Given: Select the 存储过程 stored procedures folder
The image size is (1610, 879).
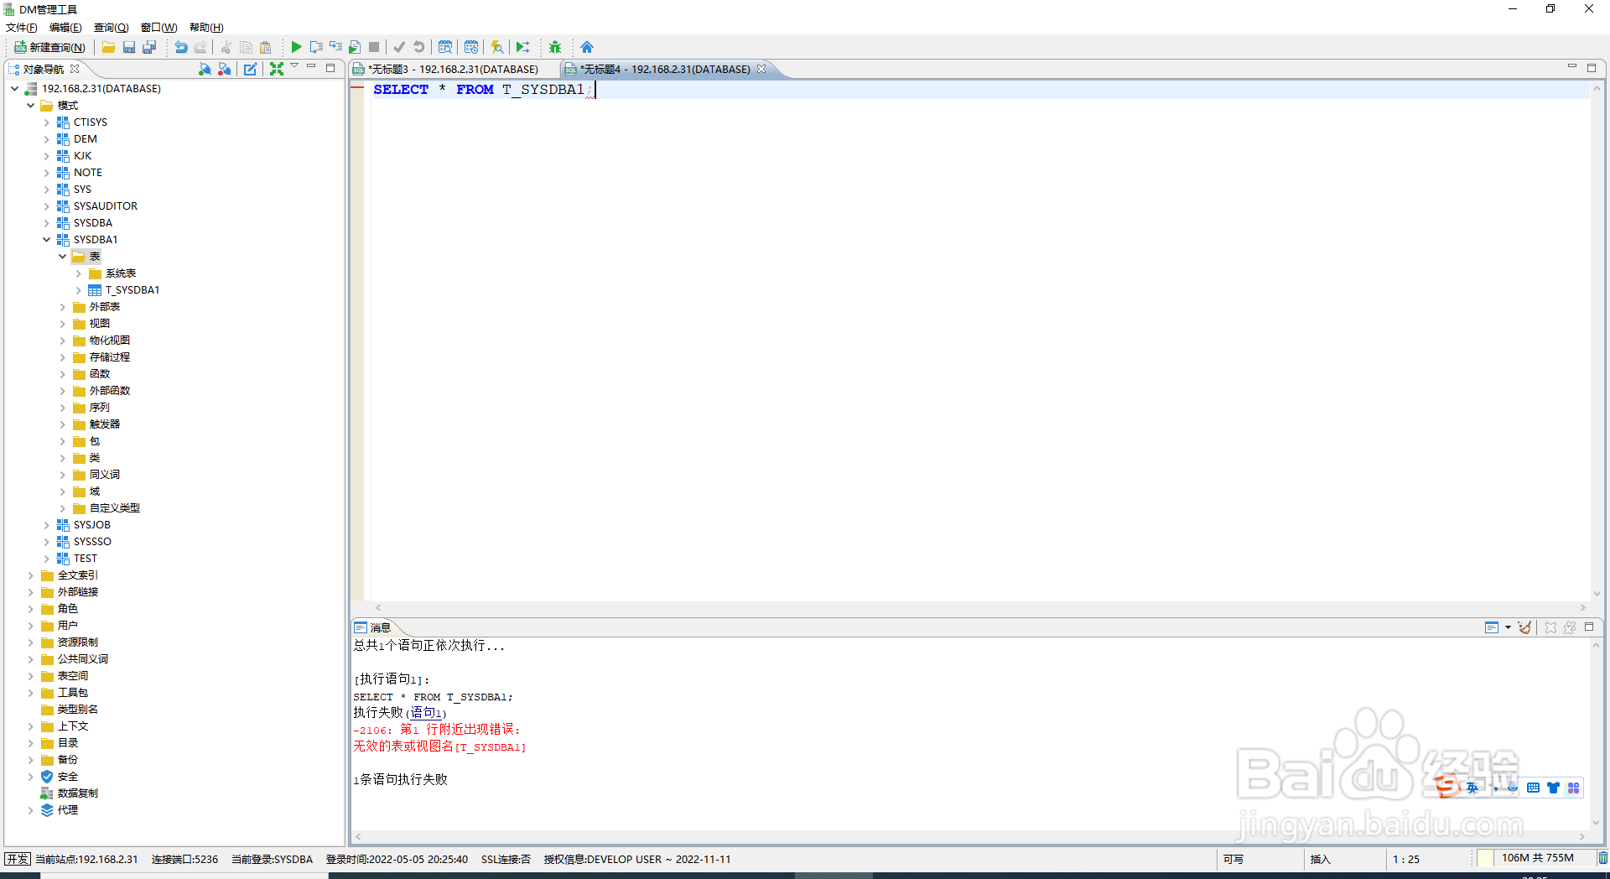Looking at the screenshot, I should click(x=109, y=357).
